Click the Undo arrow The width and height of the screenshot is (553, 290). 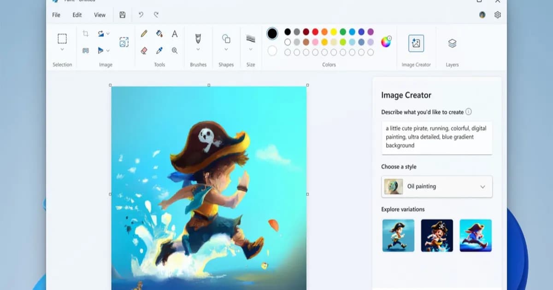(x=141, y=15)
